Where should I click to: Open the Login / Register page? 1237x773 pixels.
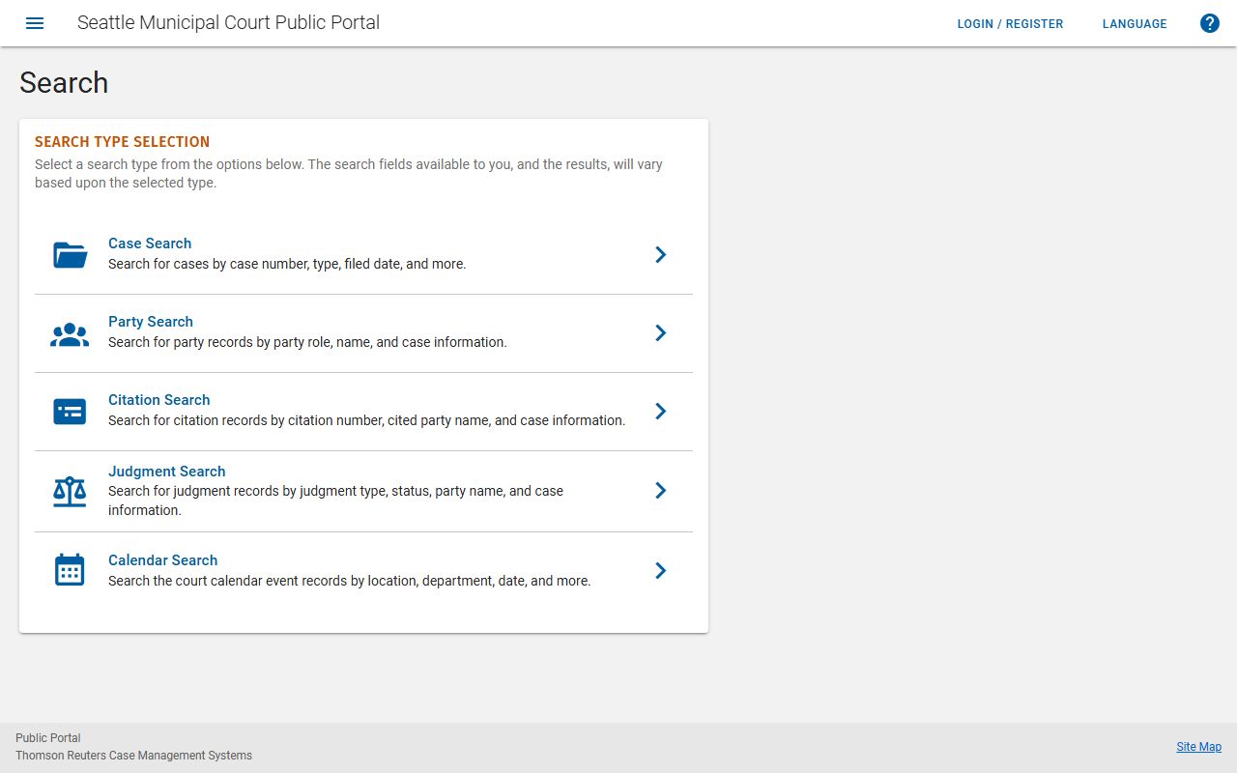point(1010,24)
